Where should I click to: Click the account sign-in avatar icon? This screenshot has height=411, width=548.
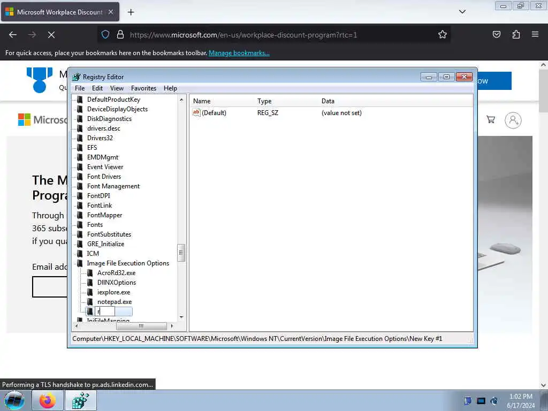pos(513,120)
